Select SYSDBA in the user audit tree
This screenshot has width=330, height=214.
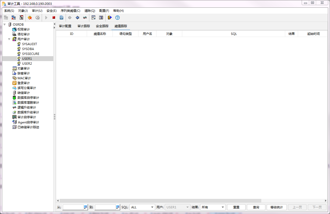pyautogui.click(x=28, y=49)
